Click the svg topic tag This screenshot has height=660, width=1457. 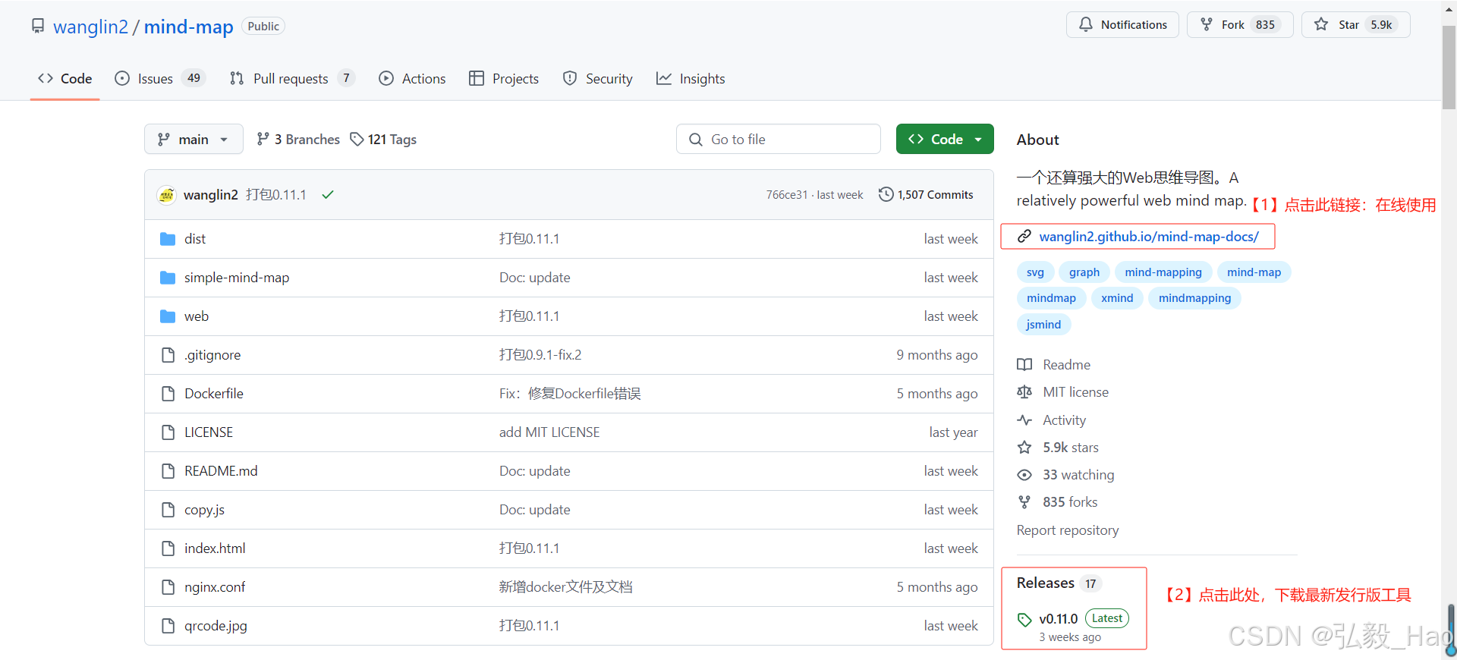click(1035, 272)
